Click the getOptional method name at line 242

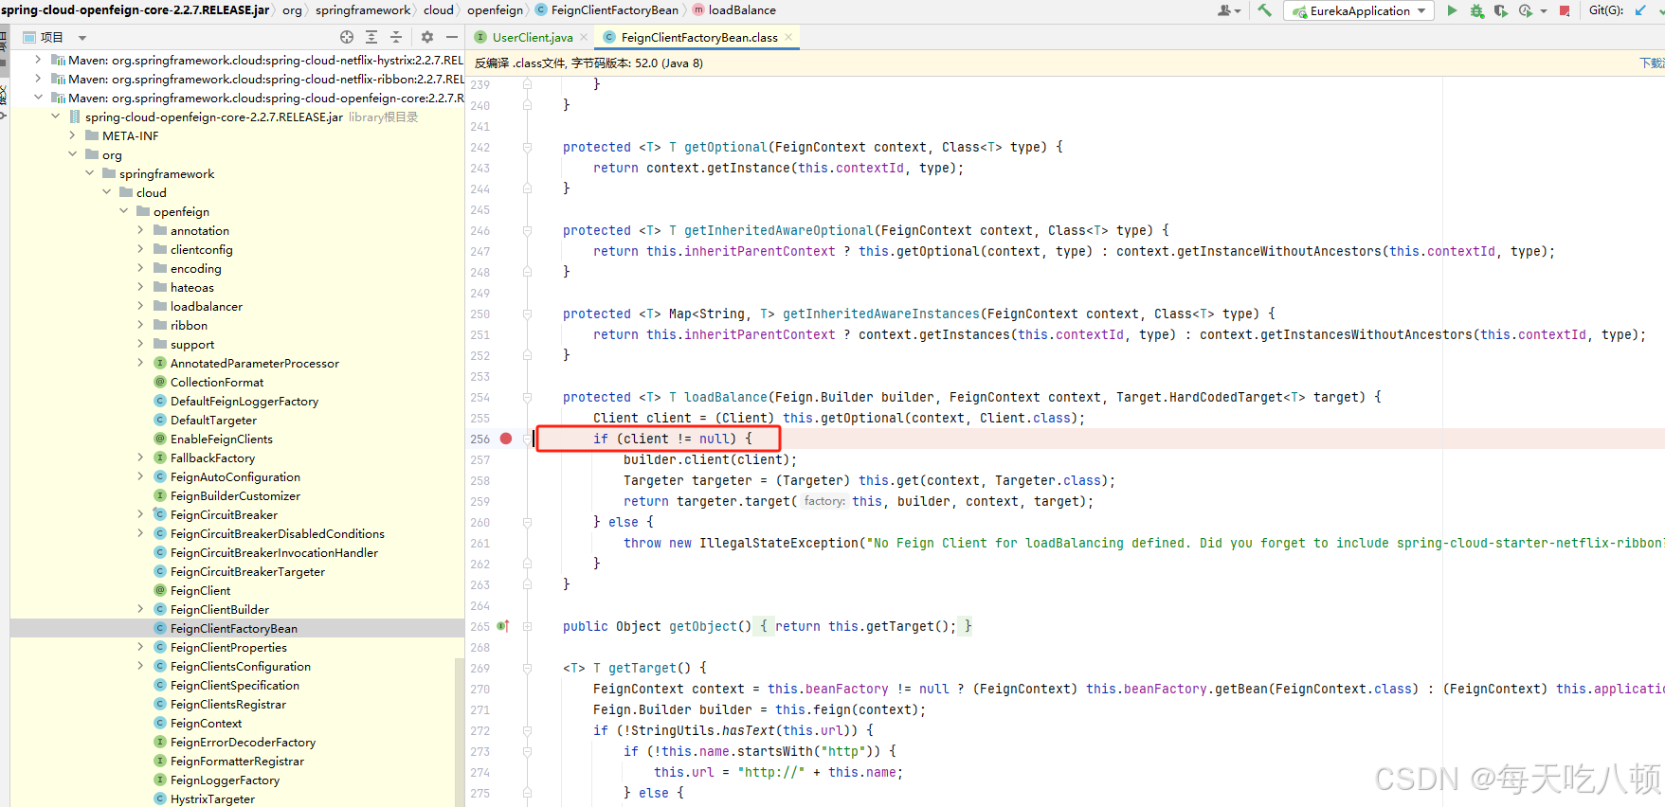tap(726, 147)
